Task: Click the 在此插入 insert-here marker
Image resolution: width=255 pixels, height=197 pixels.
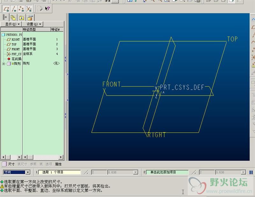Action: pyautogui.click(x=15, y=59)
